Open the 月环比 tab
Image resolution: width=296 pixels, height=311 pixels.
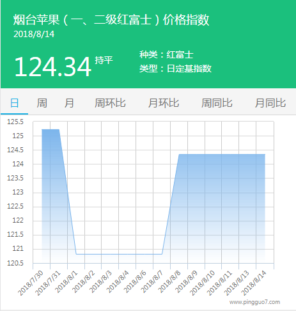[x=164, y=103]
